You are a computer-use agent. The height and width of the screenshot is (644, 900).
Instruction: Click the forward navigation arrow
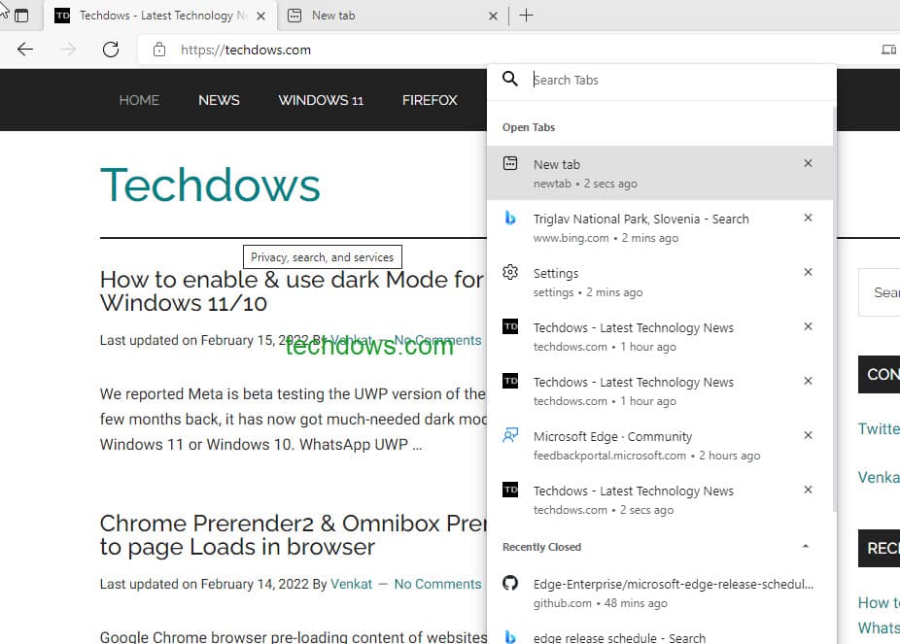click(68, 50)
